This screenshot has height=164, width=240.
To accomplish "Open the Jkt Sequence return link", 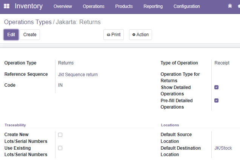I will coord(78,75).
